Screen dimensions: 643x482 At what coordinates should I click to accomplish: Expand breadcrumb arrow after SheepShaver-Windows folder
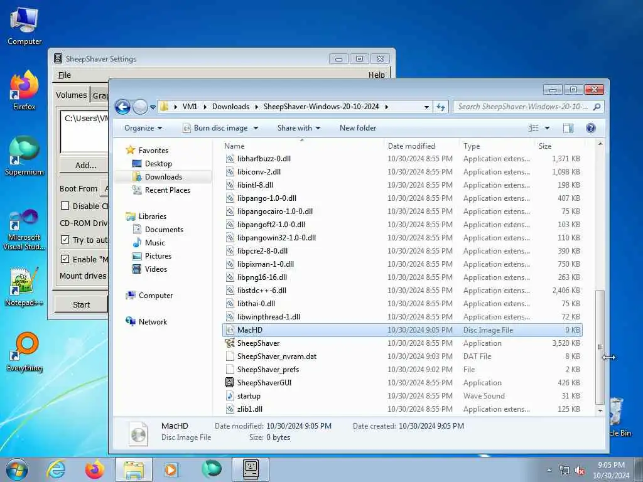coord(386,107)
